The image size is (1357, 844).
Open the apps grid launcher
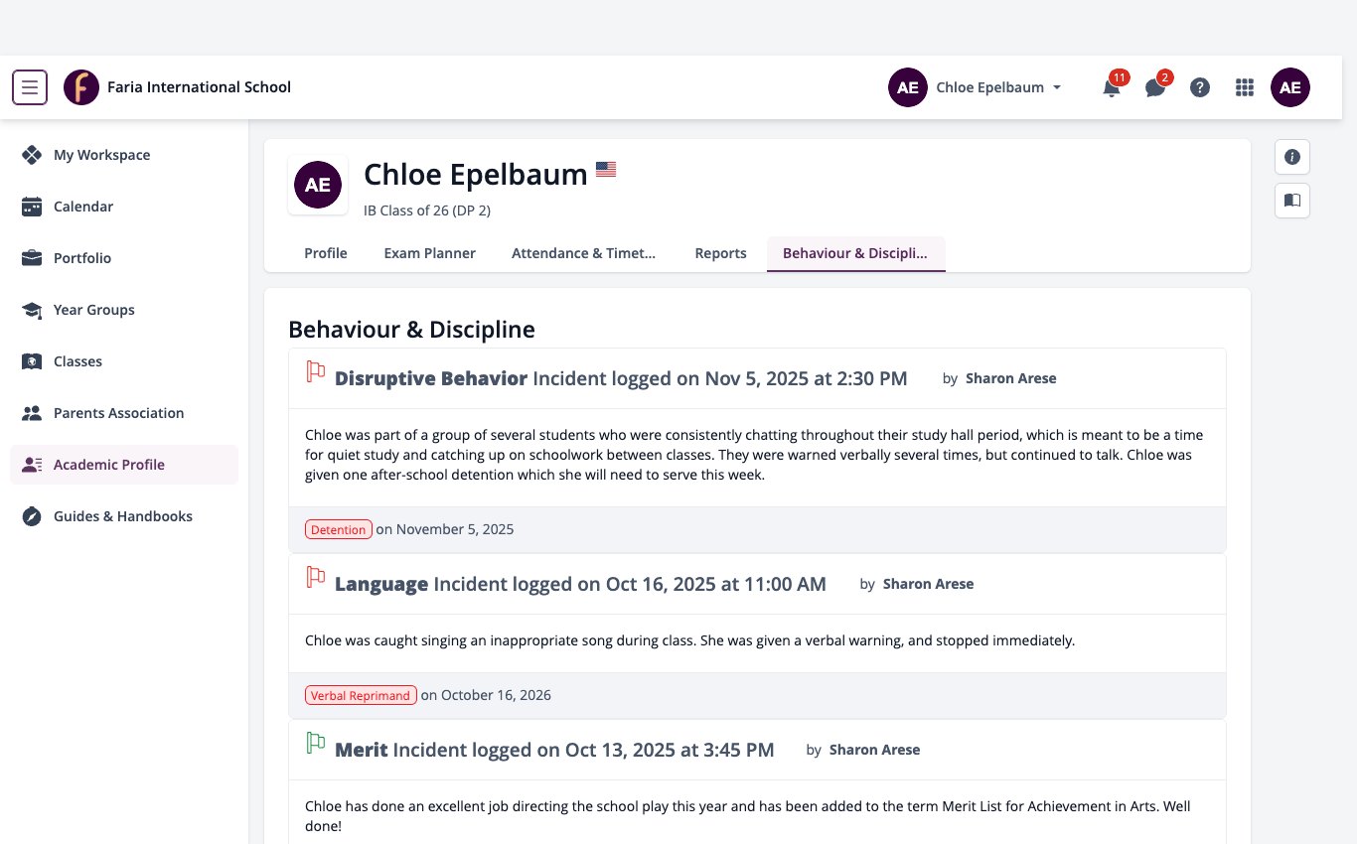point(1245,87)
